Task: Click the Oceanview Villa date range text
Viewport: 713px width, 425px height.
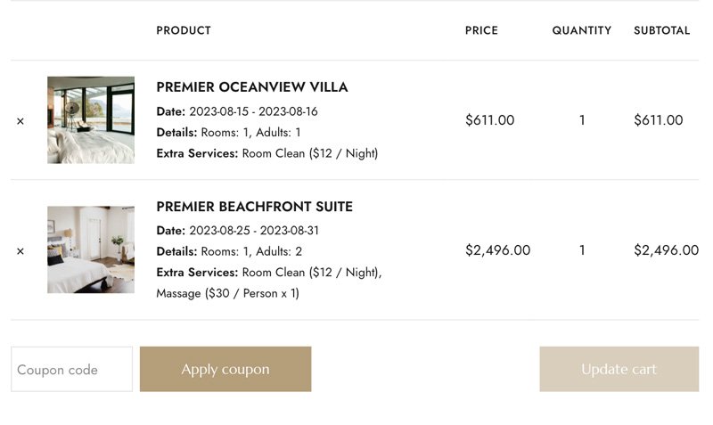Action: pos(253,111)
